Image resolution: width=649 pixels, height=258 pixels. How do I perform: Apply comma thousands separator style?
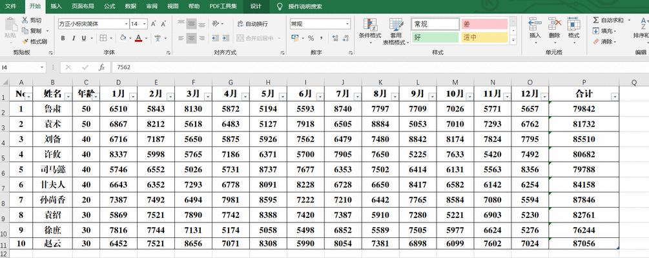click(x=321, y=38)
